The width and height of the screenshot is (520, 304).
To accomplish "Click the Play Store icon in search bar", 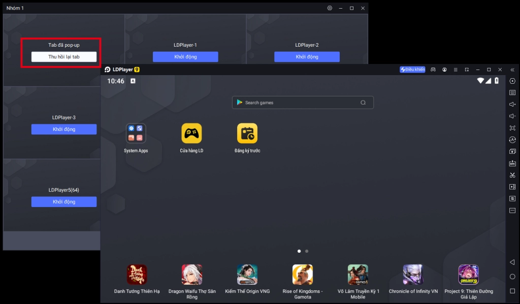I will [x=240, y=103].
